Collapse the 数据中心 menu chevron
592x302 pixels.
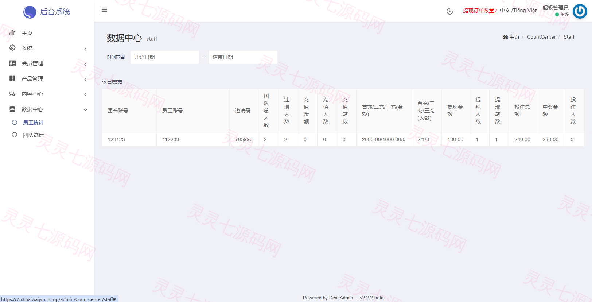85,110
